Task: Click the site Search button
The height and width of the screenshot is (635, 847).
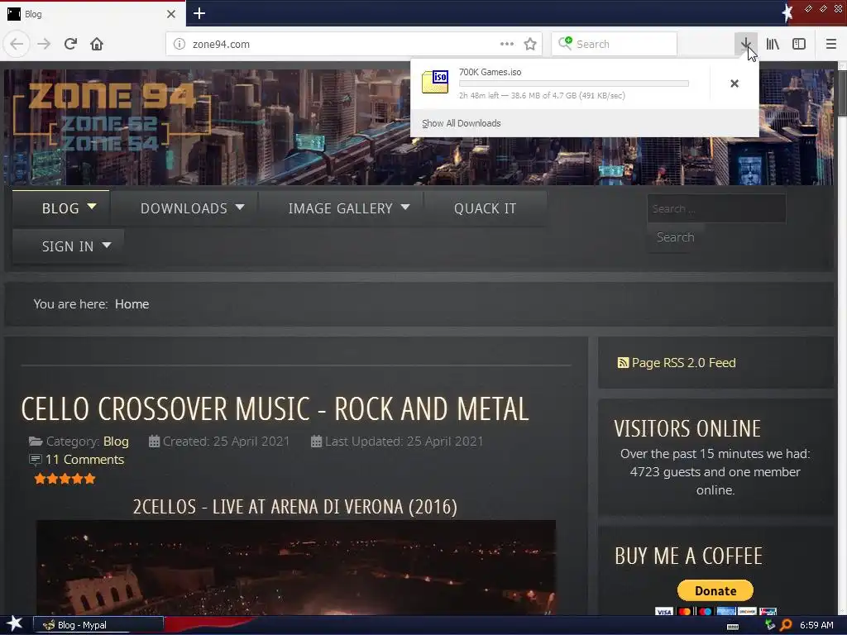Action: [x=675, y=237]
